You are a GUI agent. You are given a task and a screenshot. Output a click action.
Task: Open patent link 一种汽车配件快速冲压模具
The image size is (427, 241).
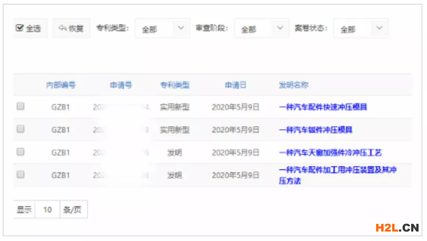[323, 107]
